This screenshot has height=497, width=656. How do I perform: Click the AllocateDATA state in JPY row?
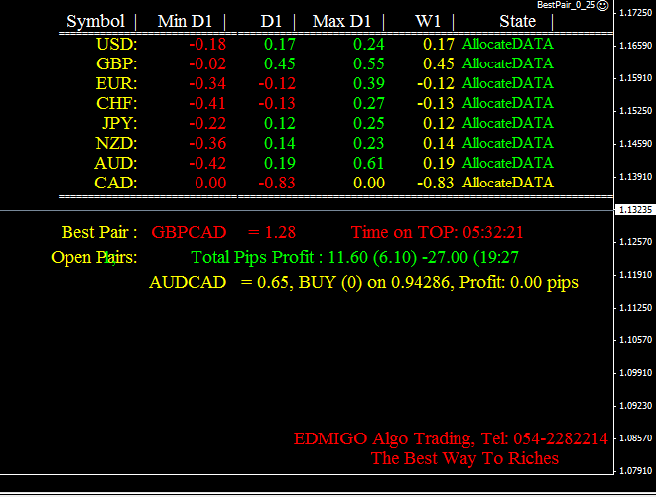(508, 123)
